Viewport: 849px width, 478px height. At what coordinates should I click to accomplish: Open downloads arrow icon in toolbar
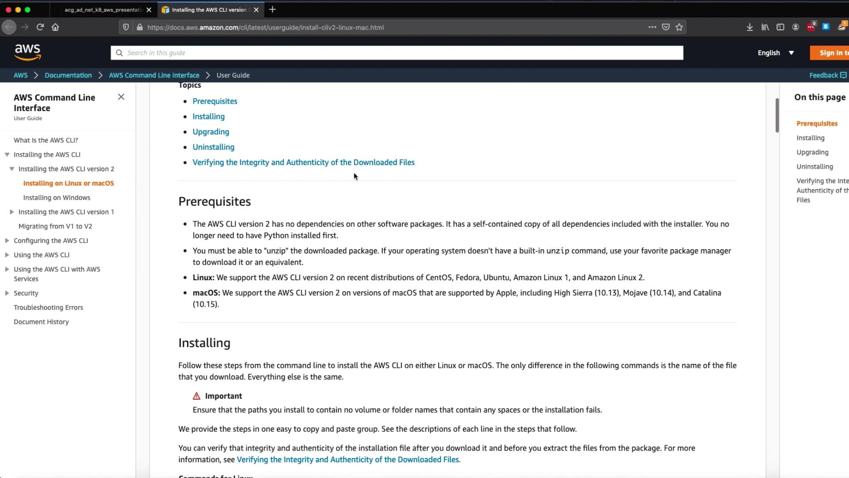click(x=750, y=27)
